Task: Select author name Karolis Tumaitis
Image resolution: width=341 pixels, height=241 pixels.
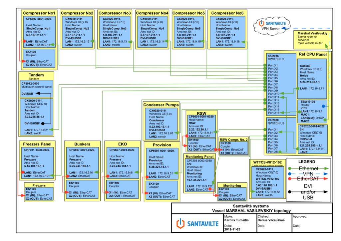Action: pos(236,220)
